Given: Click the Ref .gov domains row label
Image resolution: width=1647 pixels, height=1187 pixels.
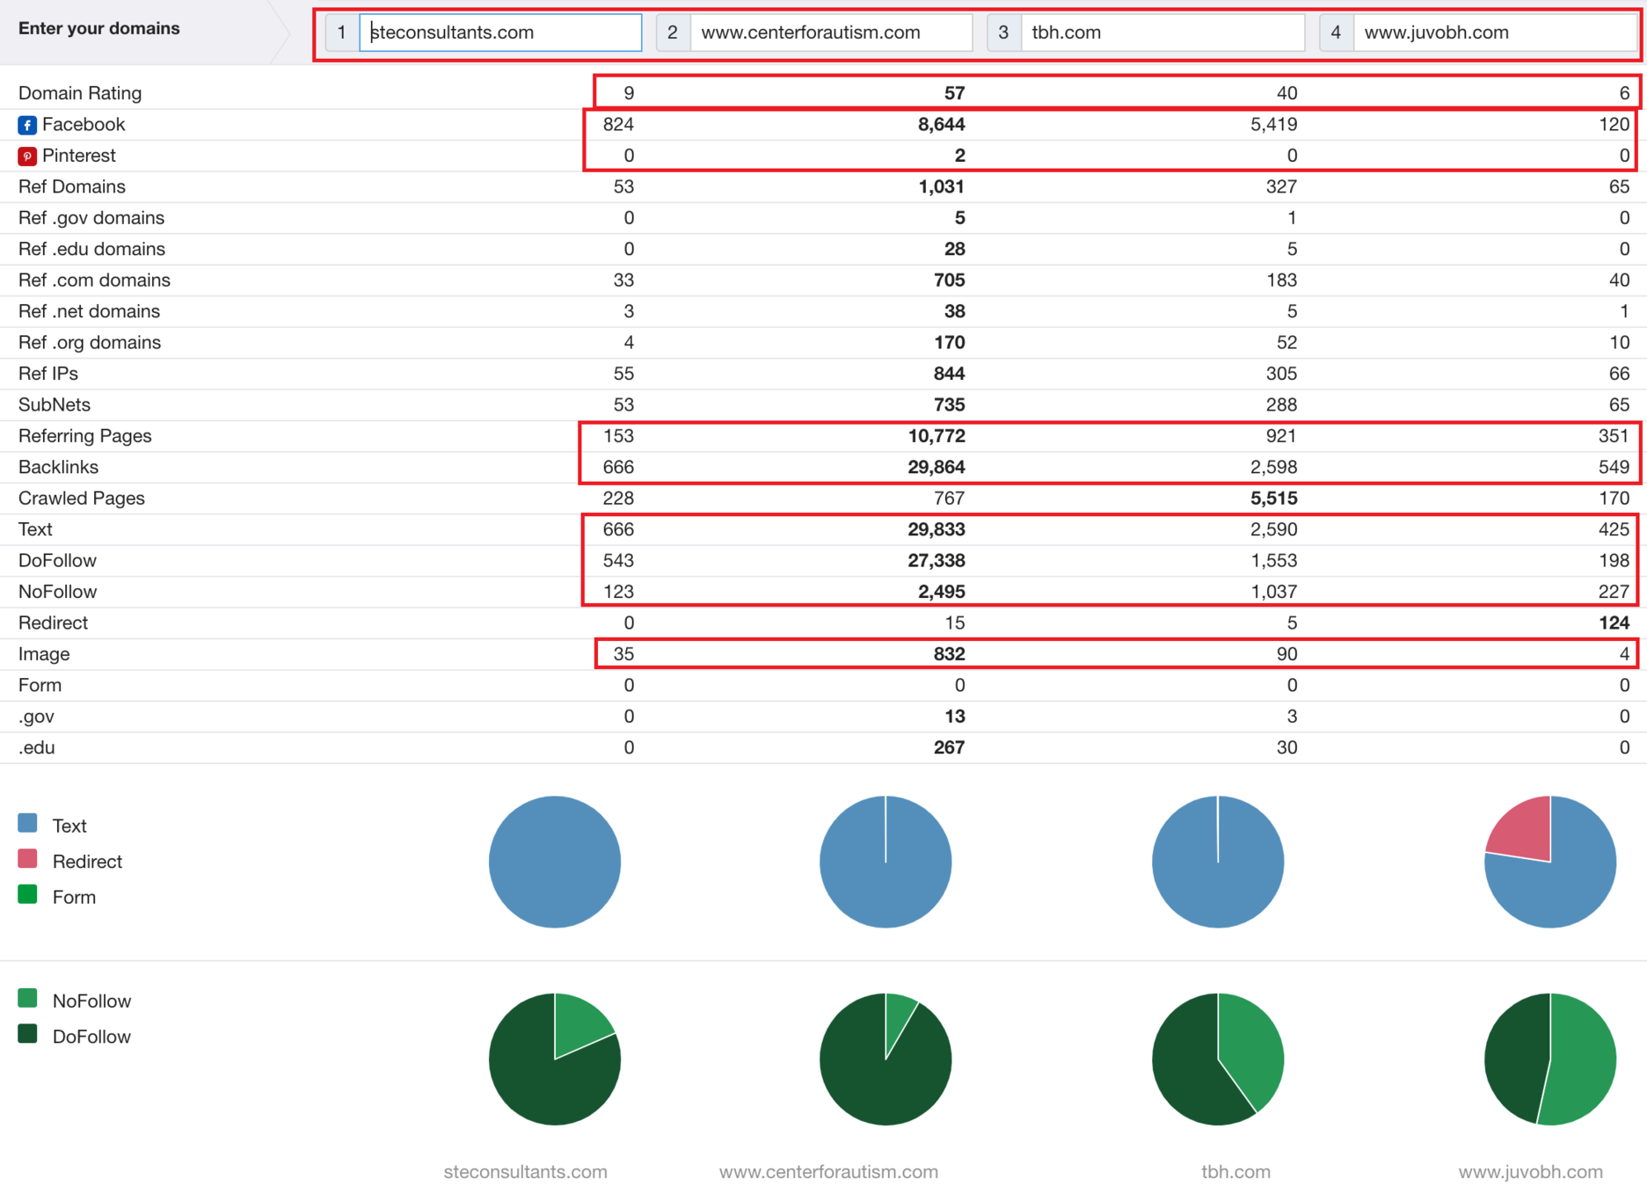Looking at the screenshot, I should pyautogui.click(x=91, y=218).
